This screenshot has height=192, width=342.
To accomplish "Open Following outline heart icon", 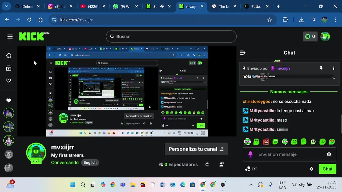I will 9,81.
